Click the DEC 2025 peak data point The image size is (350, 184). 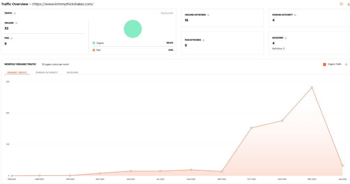coord(312,88)
